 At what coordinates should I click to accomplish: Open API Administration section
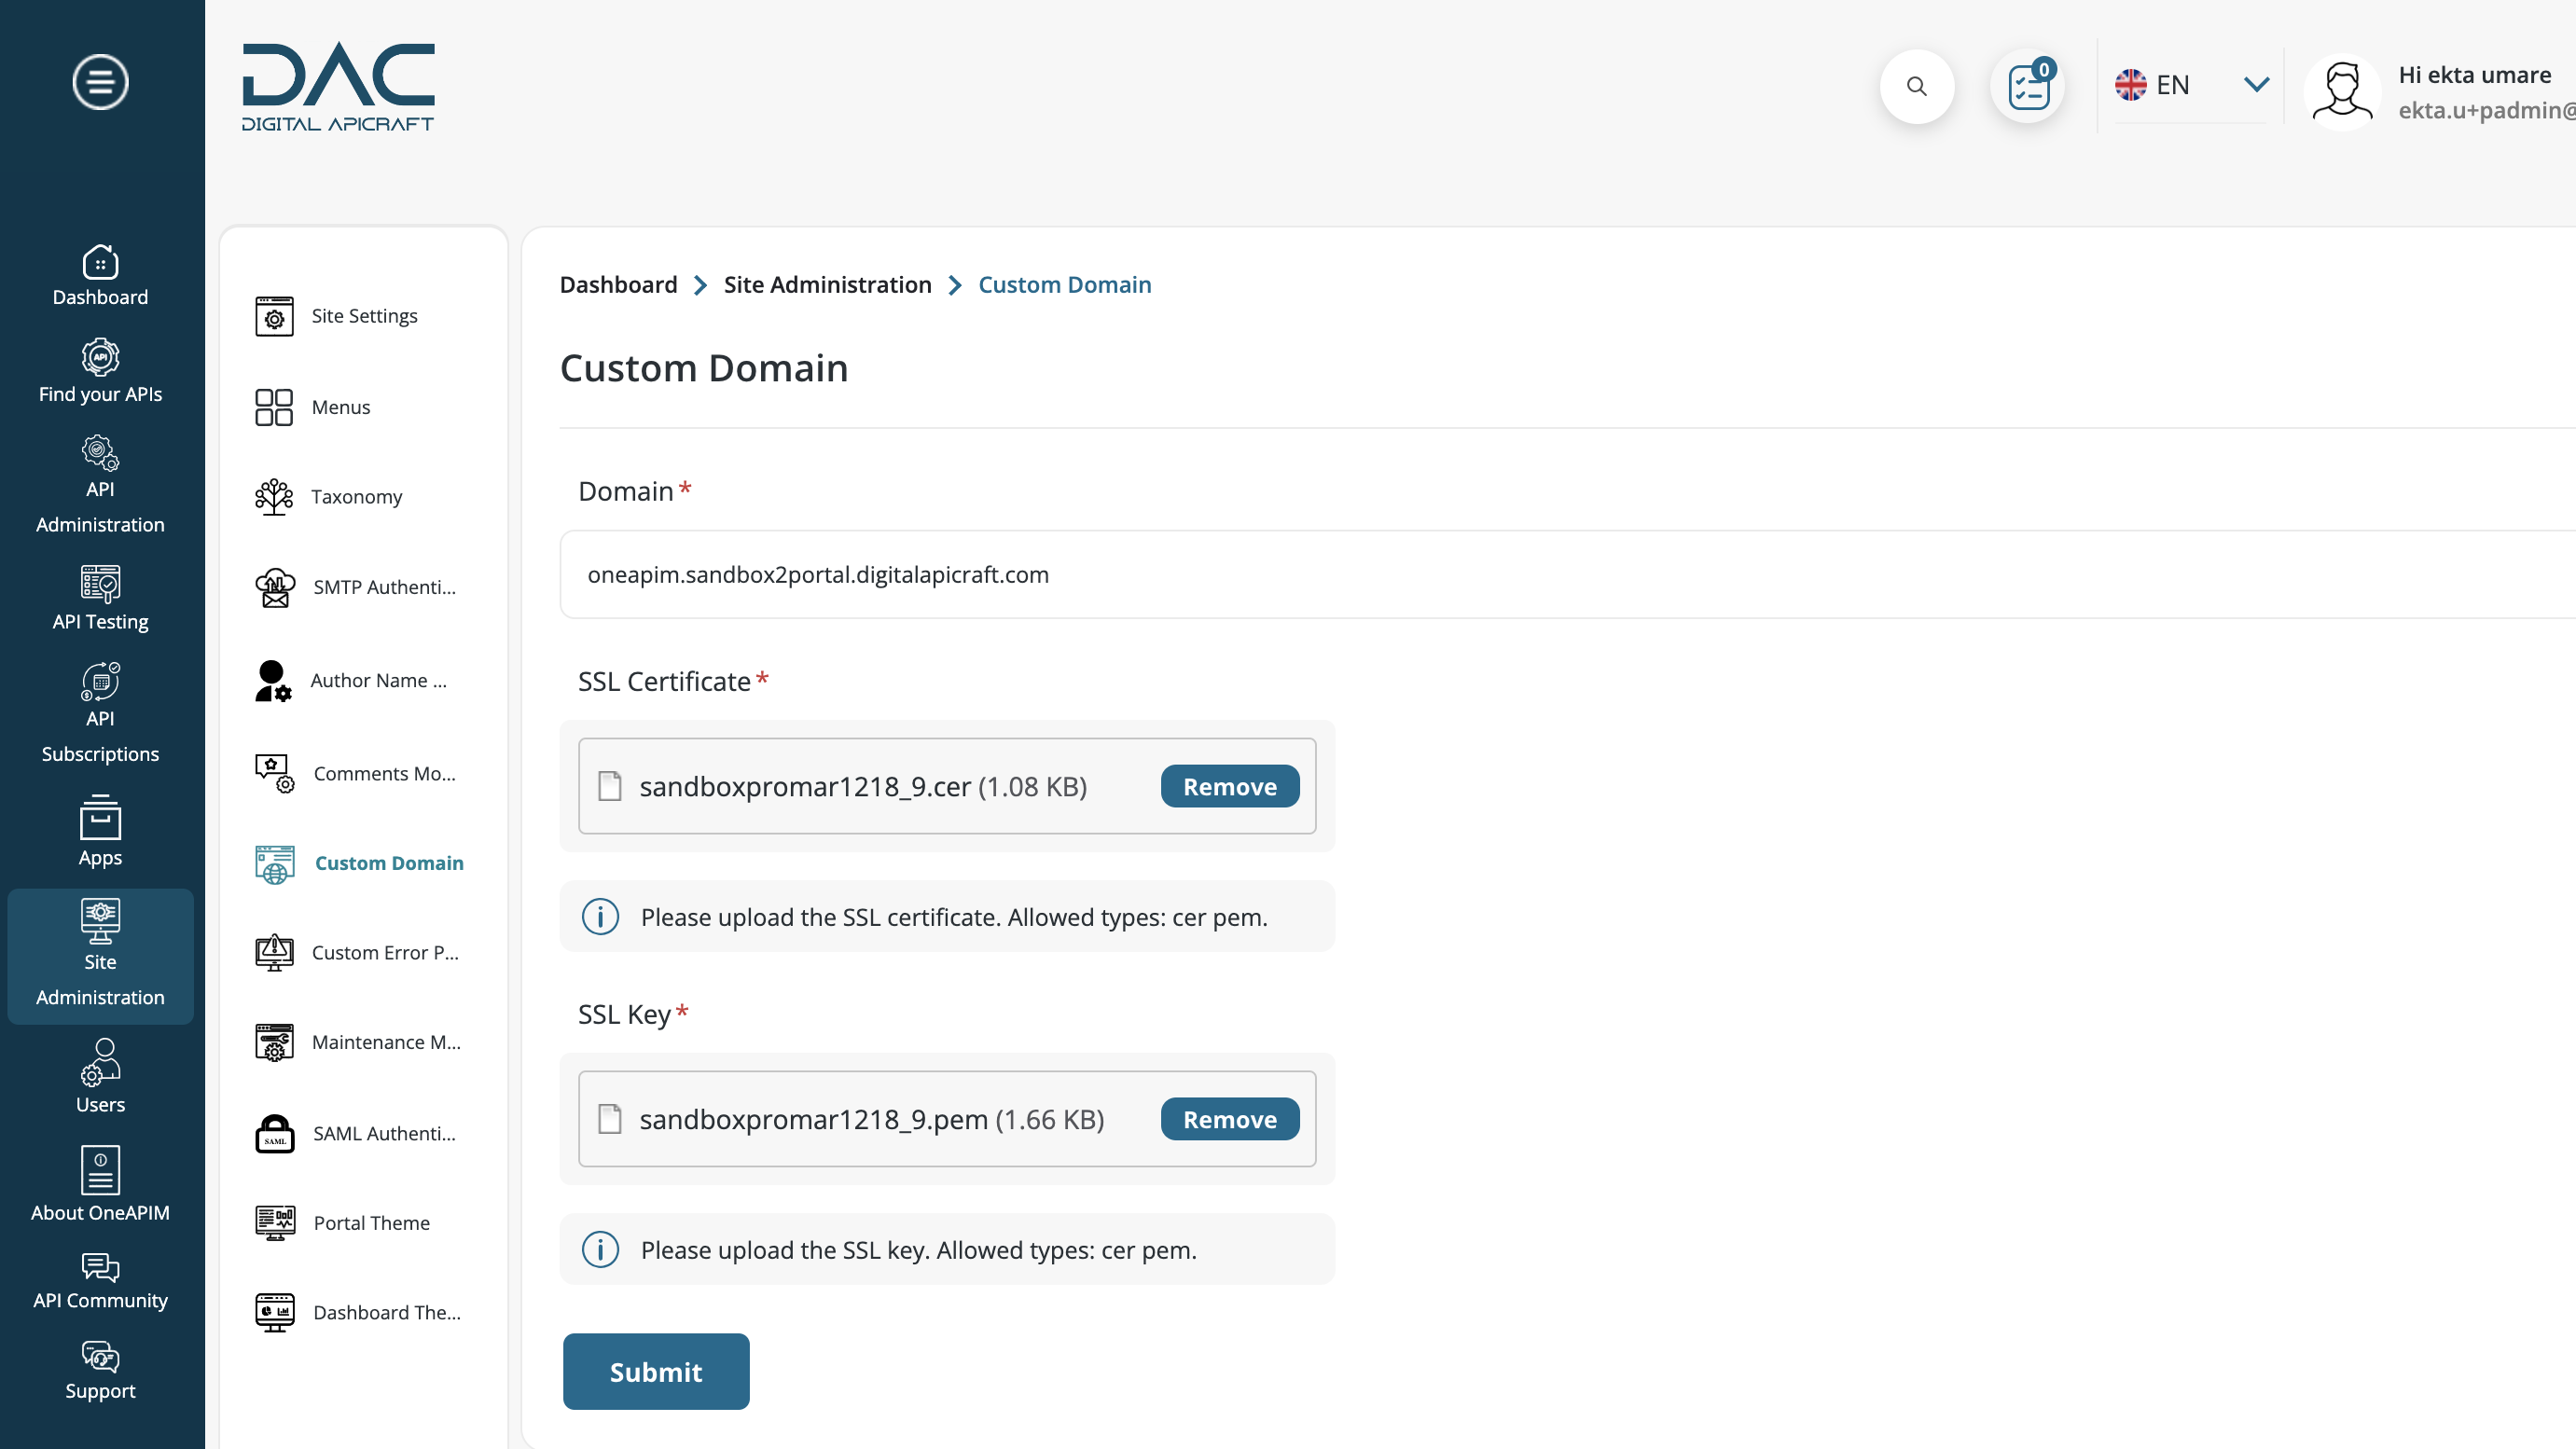(x=100, y=485)
